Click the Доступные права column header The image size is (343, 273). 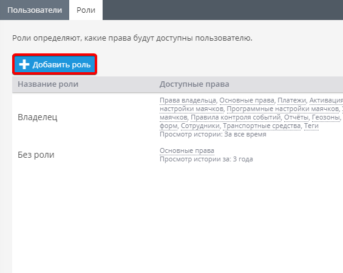click(x=194, y=84)
